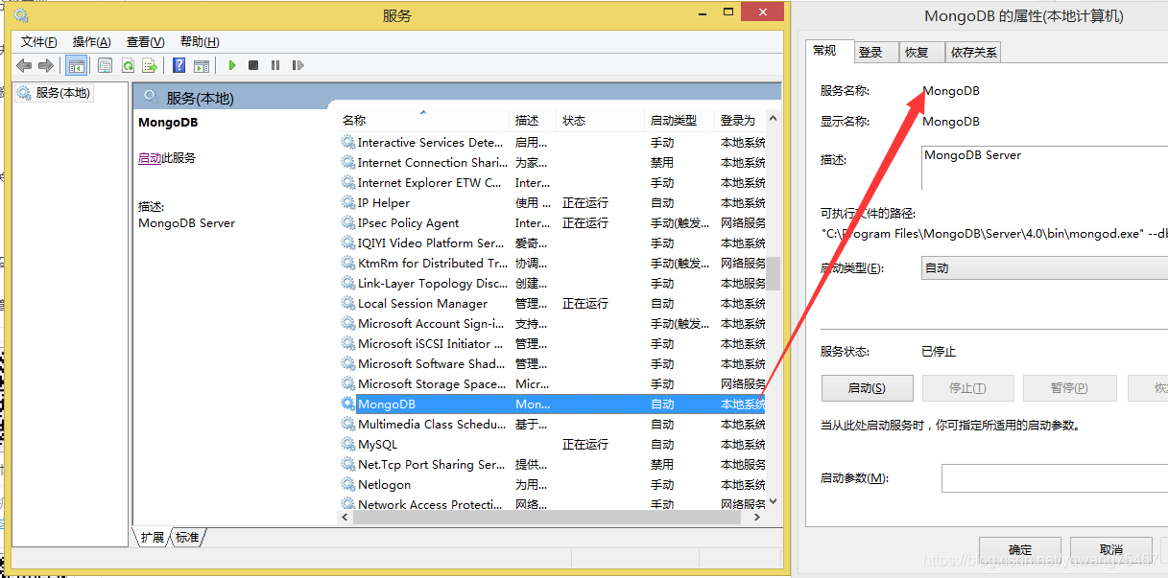Click the 启动 link to start this service

[x=150, y=158]
